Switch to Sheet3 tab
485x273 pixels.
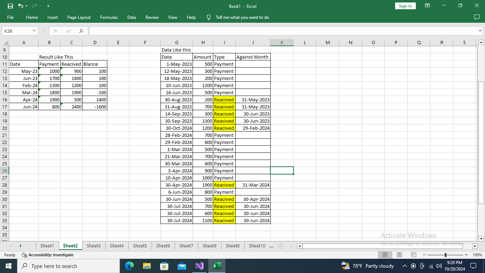[93, 246]
